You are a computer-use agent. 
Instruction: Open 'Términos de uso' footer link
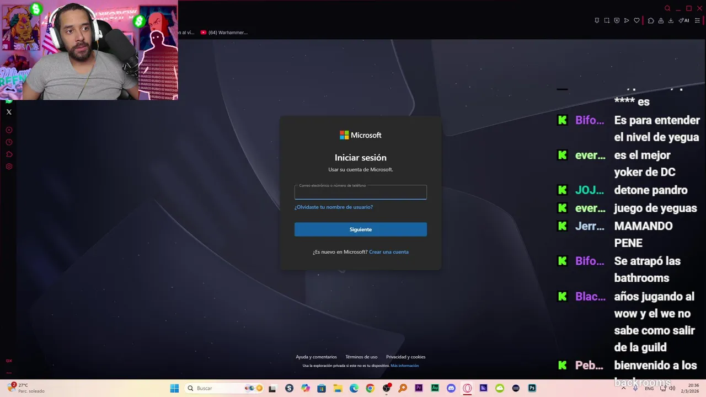point(361,357)
